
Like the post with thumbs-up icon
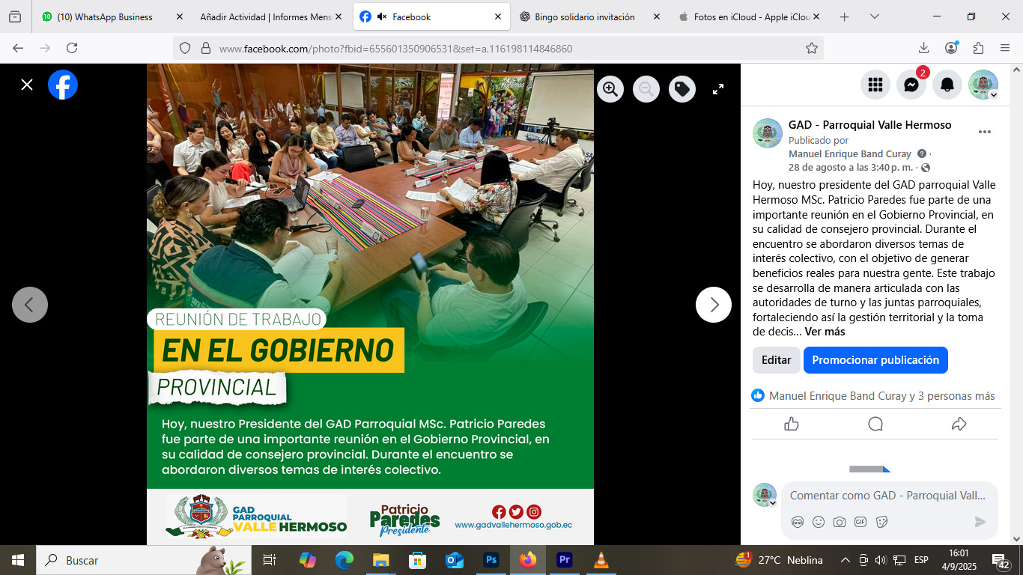tap(792, 425)
